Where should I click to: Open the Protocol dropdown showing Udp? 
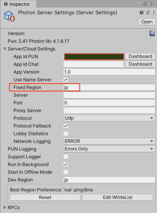(x=109, y=118)
